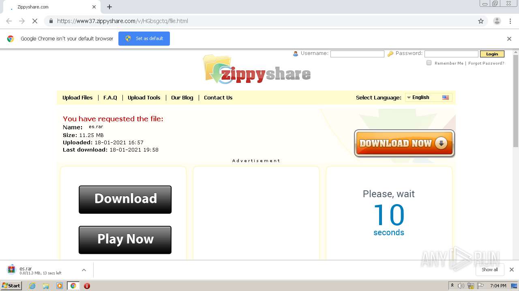
Task: Stop loading the page
Action: (x=35, y=21)
